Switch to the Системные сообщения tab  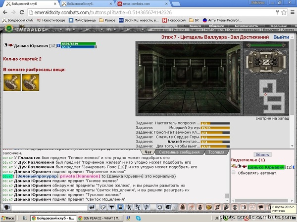(179, 152)
